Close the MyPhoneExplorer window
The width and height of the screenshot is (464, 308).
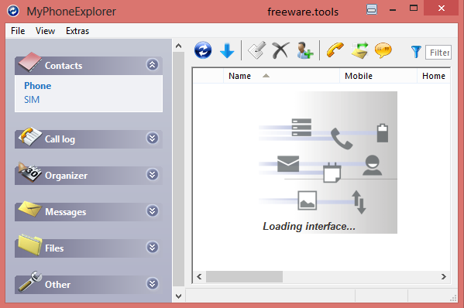[442, 8]
